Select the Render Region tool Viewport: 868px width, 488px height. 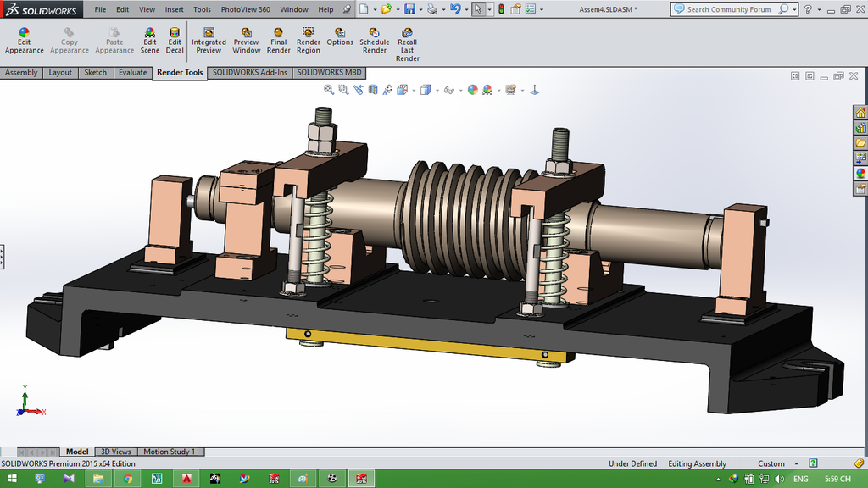[309, 42]
